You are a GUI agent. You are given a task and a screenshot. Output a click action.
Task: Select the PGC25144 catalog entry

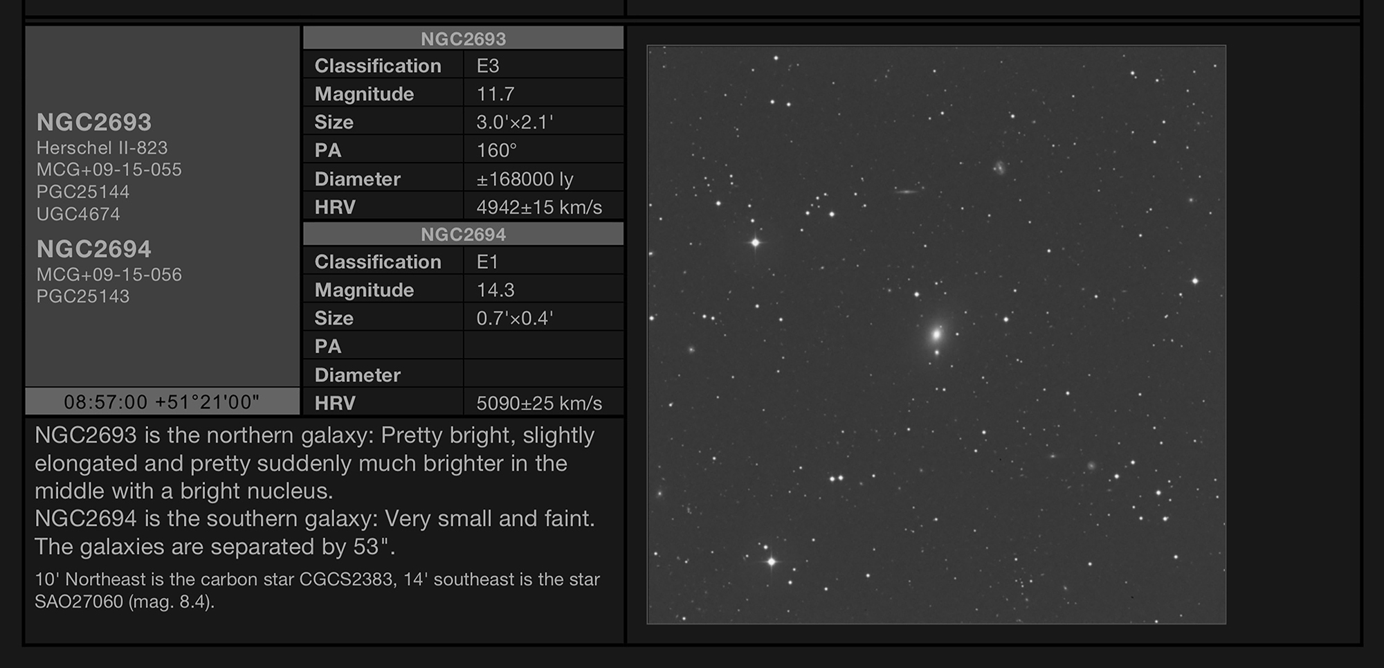click(x=83, y=192)
